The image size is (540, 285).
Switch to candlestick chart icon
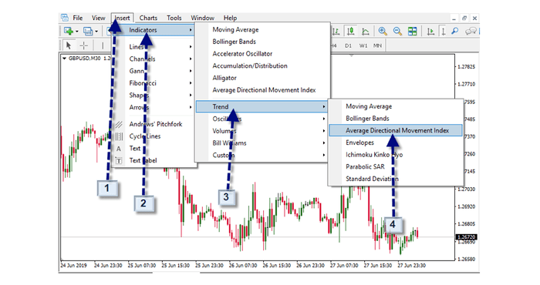point(350,32)
